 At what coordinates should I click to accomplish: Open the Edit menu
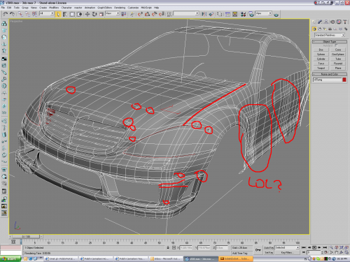(x=9, y=8)
